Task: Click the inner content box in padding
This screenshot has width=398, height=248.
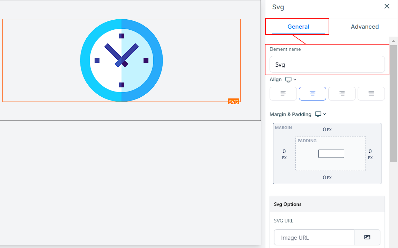Action: point(331,154)
